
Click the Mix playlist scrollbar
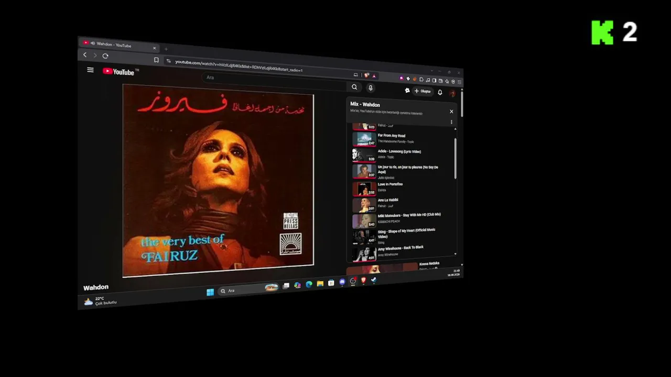(x=455, y=159)
